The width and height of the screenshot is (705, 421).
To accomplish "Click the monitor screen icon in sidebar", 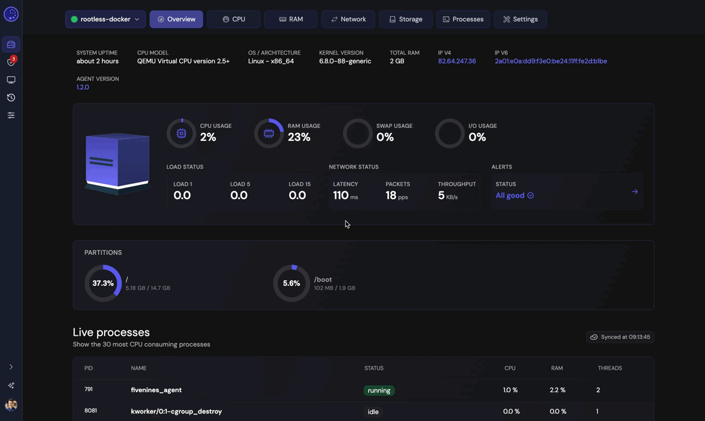I will pyautogui.click(x=11, y=80).
